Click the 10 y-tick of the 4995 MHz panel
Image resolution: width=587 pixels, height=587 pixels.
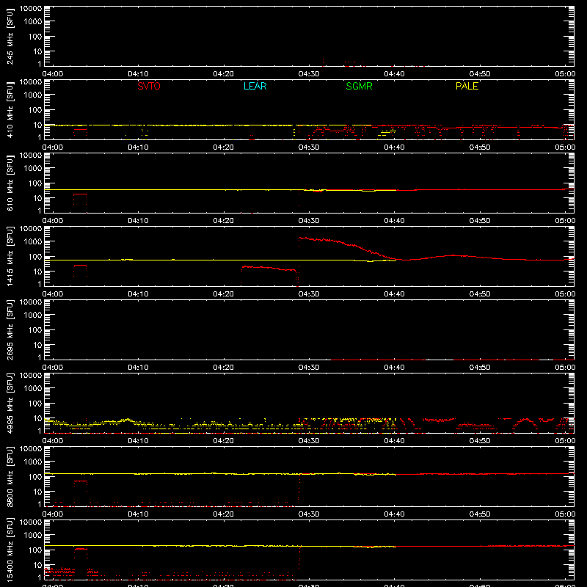pyautogui.click(x=37, y=418)
